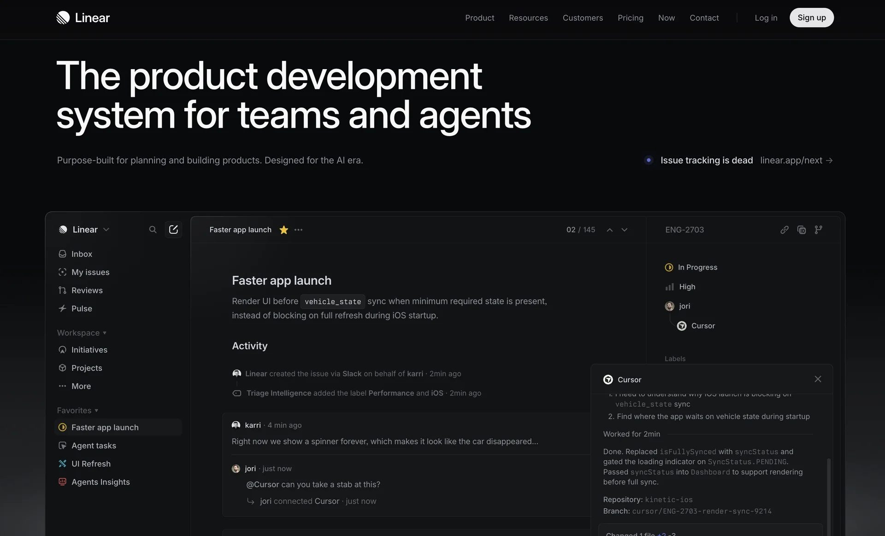Click the Linear avatar in the created-issue activity
885x536 pixels.
[x=237, y=373]
